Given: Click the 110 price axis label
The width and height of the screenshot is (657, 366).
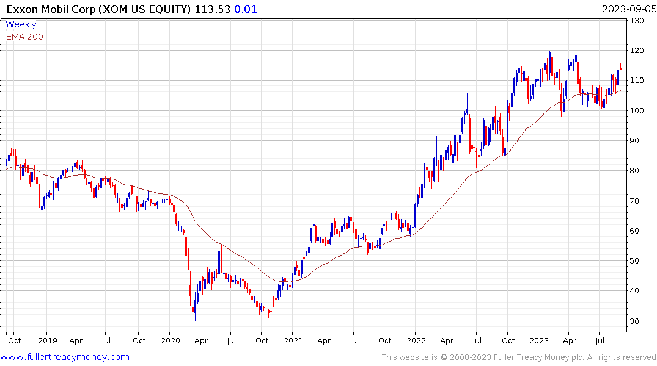Looking at the screenshot, I should 637,81.
